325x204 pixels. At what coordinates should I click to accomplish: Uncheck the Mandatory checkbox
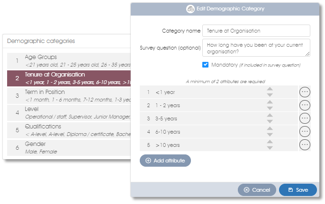[205, 65]
